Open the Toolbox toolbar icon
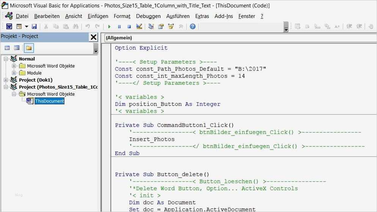 coord(181,26)
